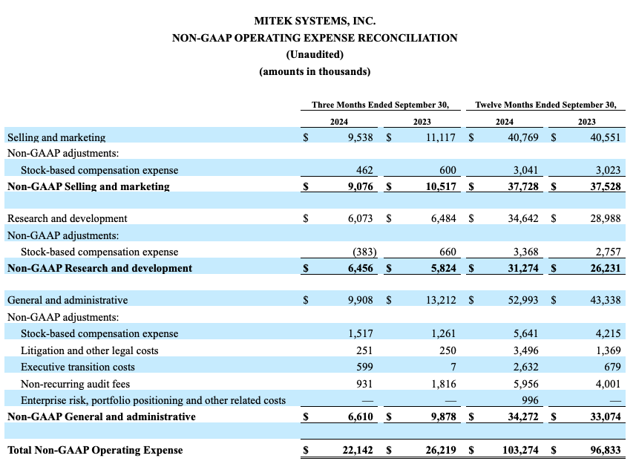Select the 'Total Non-GAAP Operating Expense' label
Viewport: 636px width, 467px height.
point(95,450)
